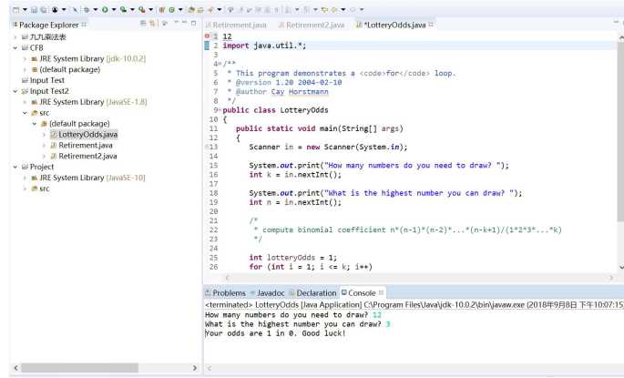Switch to the Retirement2.java editor tab

click(312, 25)
